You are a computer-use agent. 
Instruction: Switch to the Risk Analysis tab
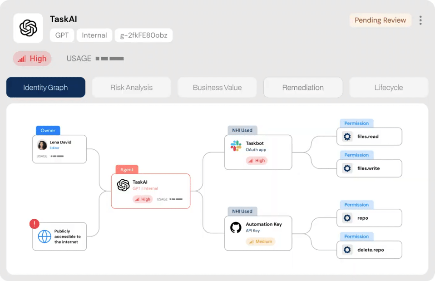131,88
